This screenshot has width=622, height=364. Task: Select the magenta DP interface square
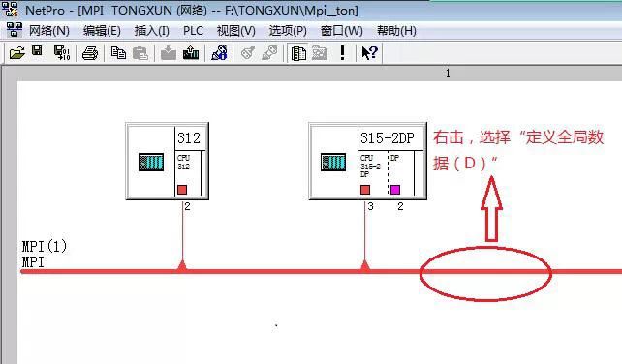click(395, 190)
